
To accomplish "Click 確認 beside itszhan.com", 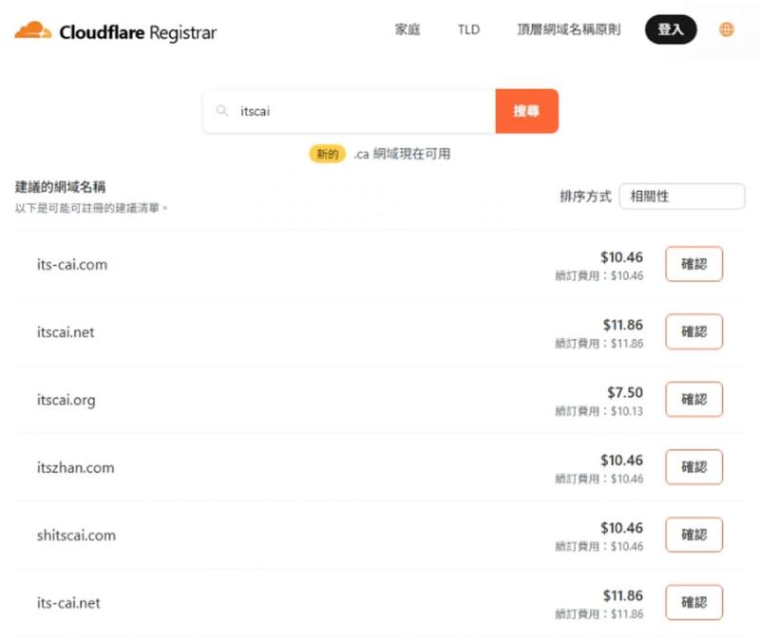I will click(694, 467).
